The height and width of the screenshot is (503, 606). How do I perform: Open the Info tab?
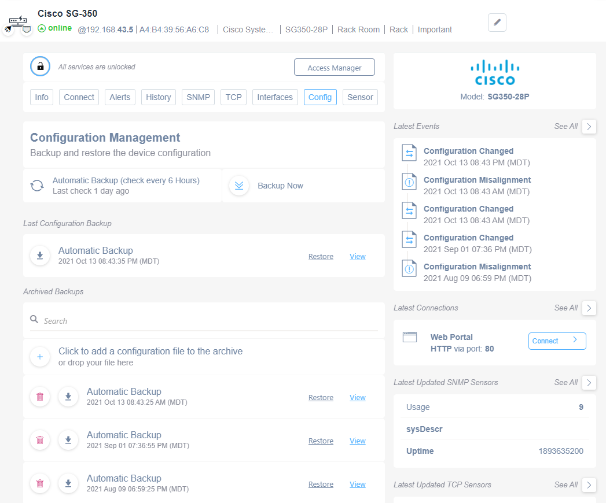[42, 97]
